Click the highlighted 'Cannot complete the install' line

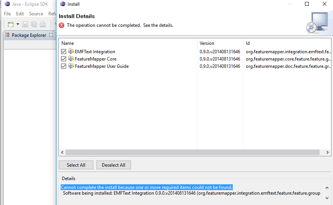point(147,187)
